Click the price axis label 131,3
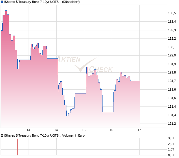This screenshot has height=158, width=179. [172, 115]
